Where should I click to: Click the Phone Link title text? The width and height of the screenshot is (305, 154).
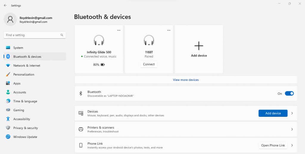[95, 144]
